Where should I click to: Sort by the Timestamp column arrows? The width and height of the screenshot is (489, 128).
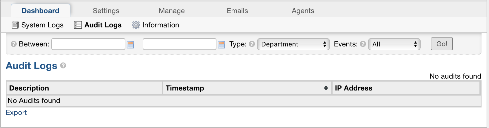coord(326,88)
